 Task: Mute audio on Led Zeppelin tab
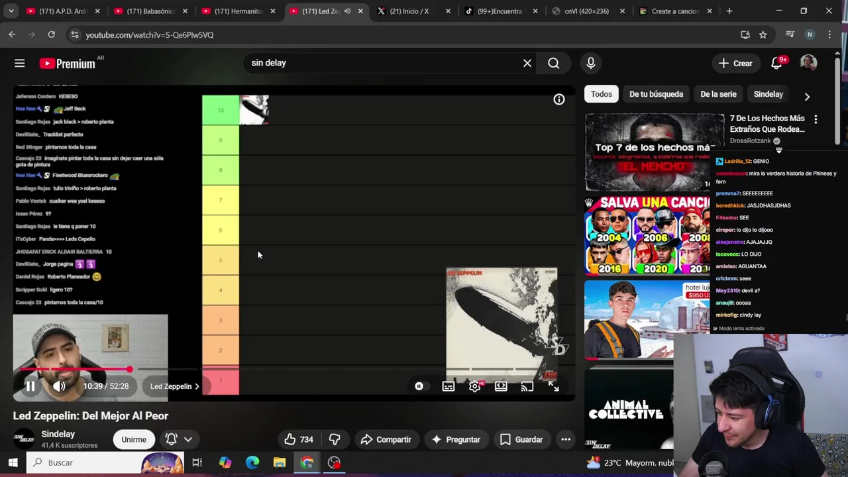point(346,11)
